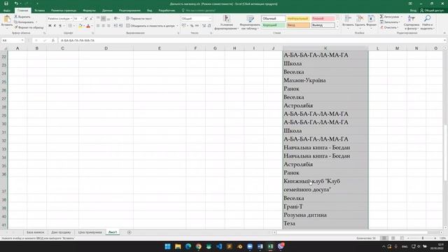Toggle Italic formatting
The image size is (448, 252).
(55, 26)
